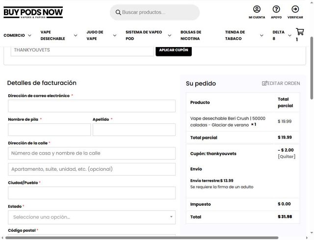Viewport: 314px width, 240px height.
Task: Remove coupon via Quitar link
Action: (286, 157)
